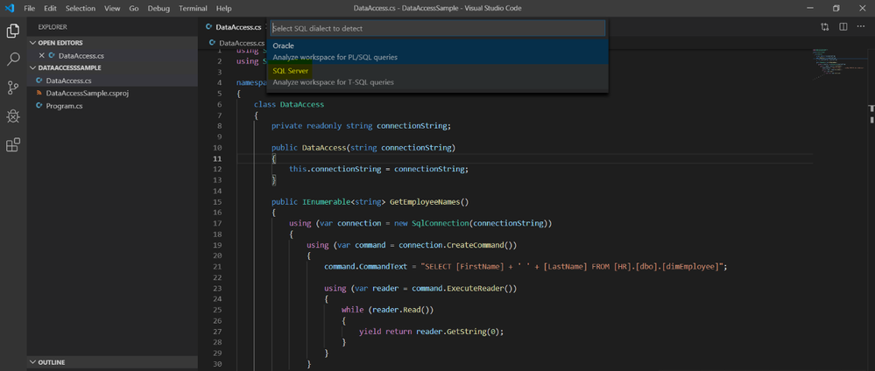Click 'yield return reader.GetString(0)' line

pos(431,332)
